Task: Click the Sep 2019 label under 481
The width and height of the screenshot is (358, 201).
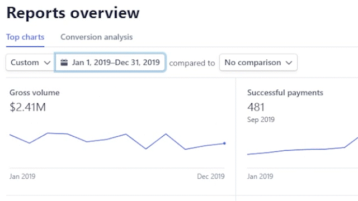Action: coord(261,119)
